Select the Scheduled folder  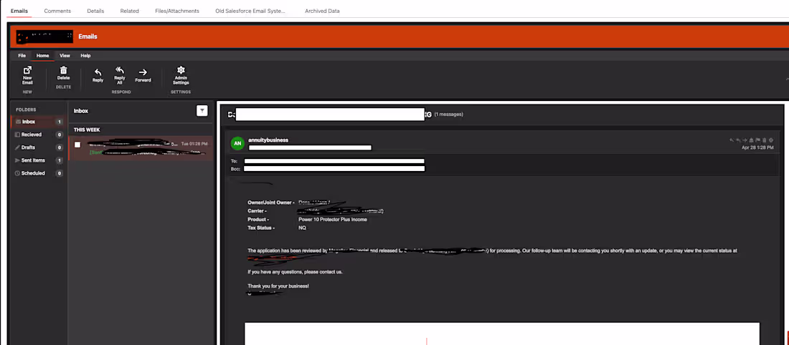click(38, 173)
